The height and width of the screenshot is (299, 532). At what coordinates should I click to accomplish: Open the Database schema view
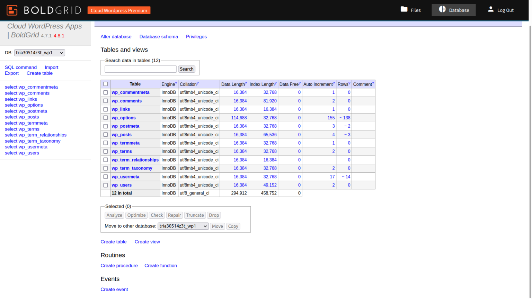click(159, 36)
